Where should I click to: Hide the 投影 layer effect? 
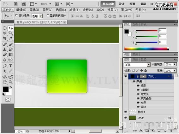pyautogui.click(x=138, y=85)
